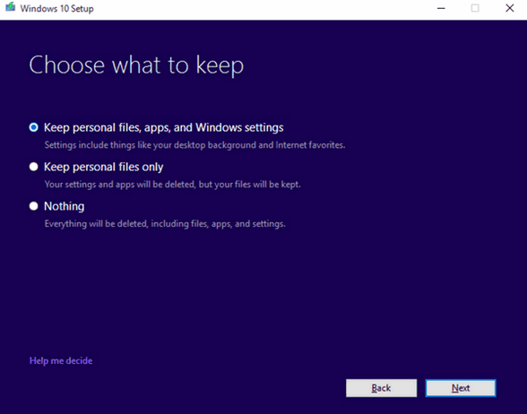The image size is (527, 414).
Task: Open the 'Help me decide' link
Action: pos(61,360)
